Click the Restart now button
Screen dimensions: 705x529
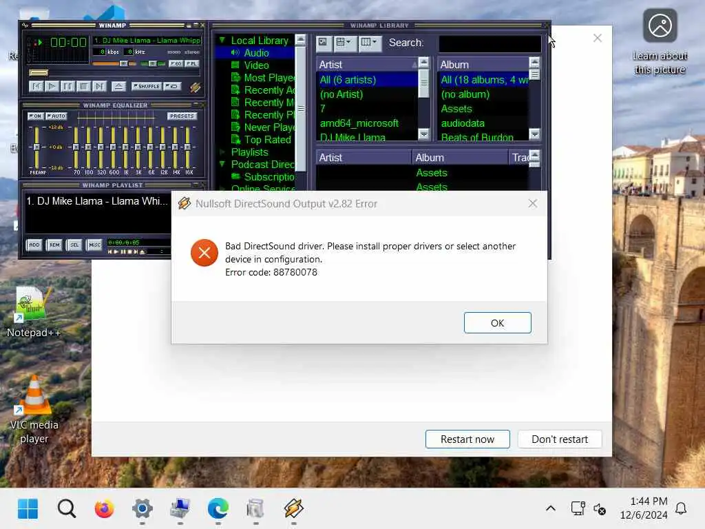pyautogui.click(x=467, y=439)
